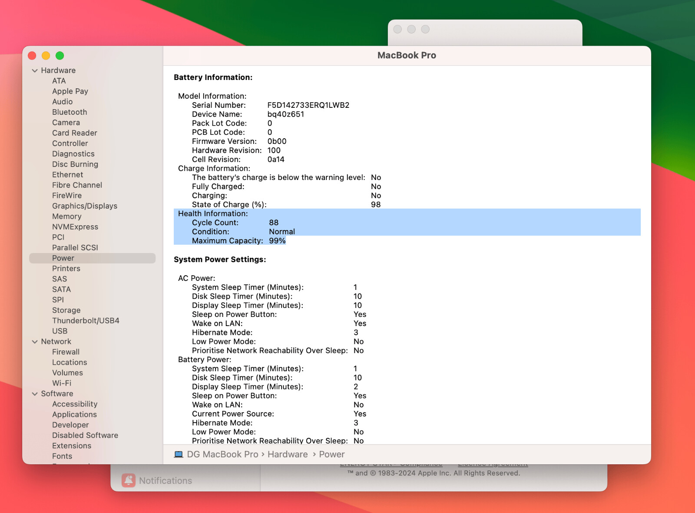
Task: Select the Cycle Count row
Action: click(235, 223)
